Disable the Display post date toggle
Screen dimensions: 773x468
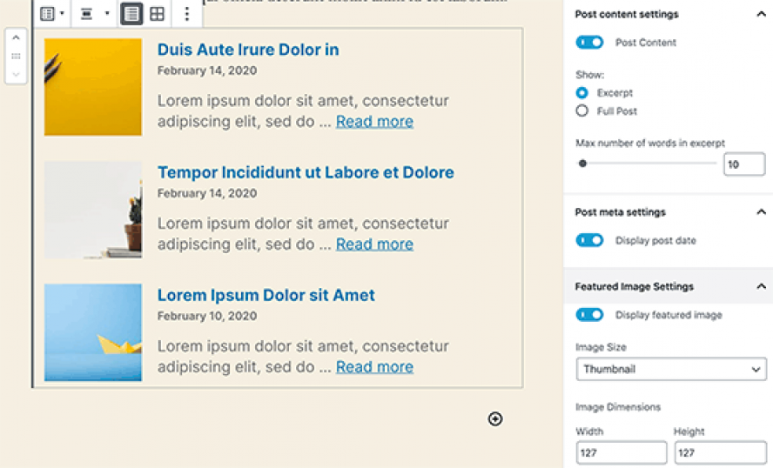589,240
